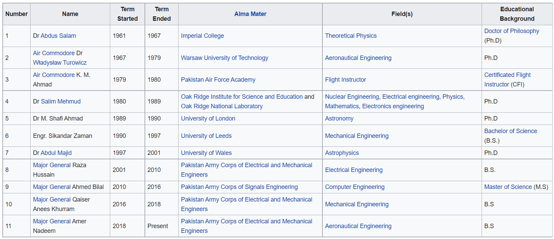Open the Nuclear Engineering link
Viewport: 554px width, 239px height.
click(352, 97)
